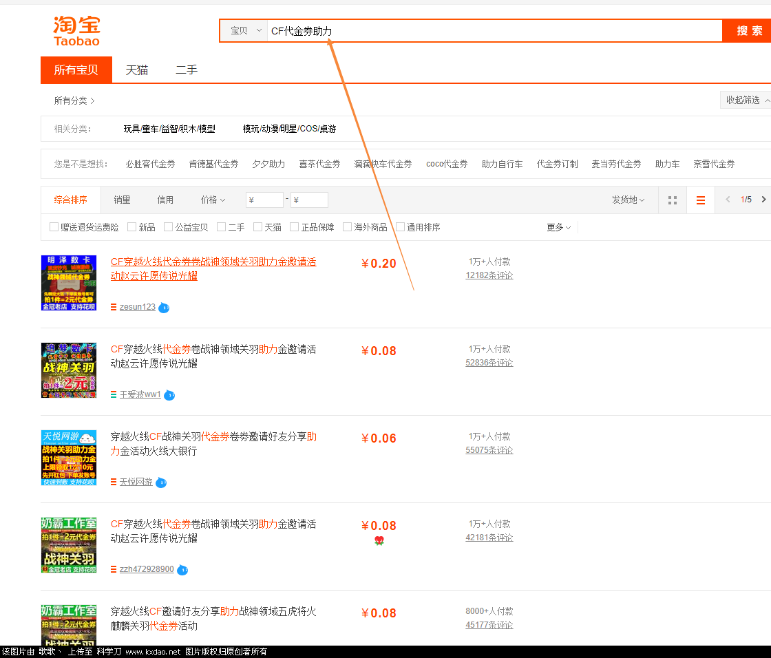Screen dimensions: 771x658
Task: Search suggestion 必胜客代金券
Action: click(151, 164)
